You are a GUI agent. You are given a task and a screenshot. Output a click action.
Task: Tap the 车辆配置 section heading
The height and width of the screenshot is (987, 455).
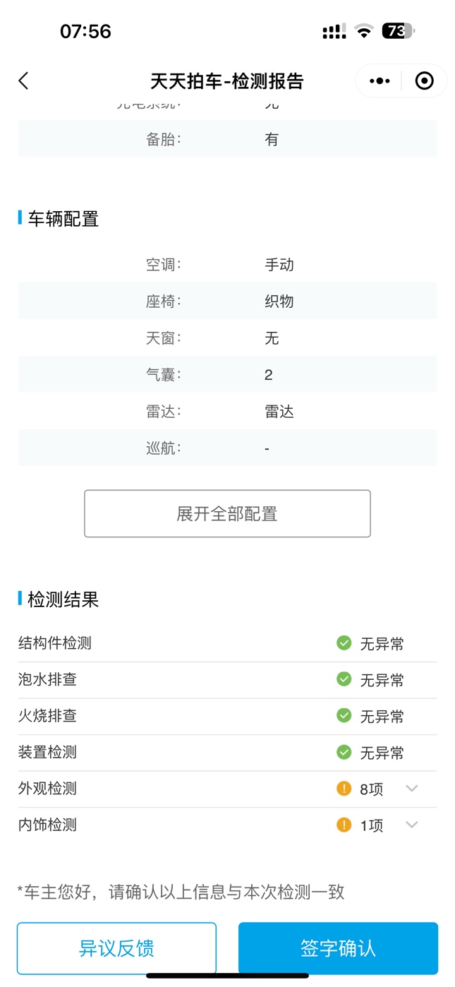[x=63, y=219]
